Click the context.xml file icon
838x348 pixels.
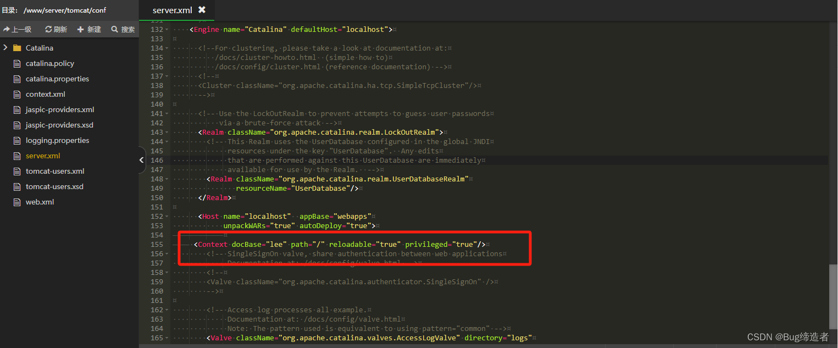16,94
